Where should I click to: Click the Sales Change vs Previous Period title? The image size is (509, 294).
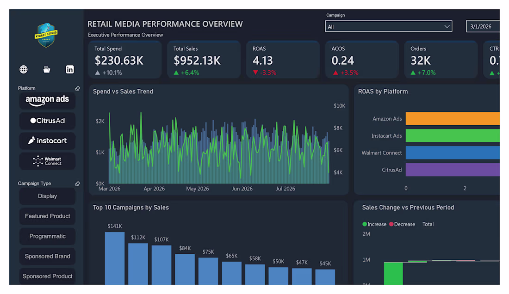point(408,208)
